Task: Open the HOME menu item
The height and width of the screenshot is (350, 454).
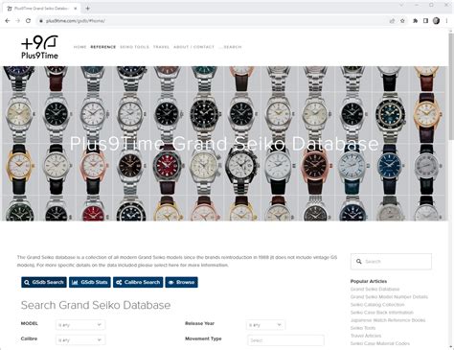Action: click(x=80, y=47)
